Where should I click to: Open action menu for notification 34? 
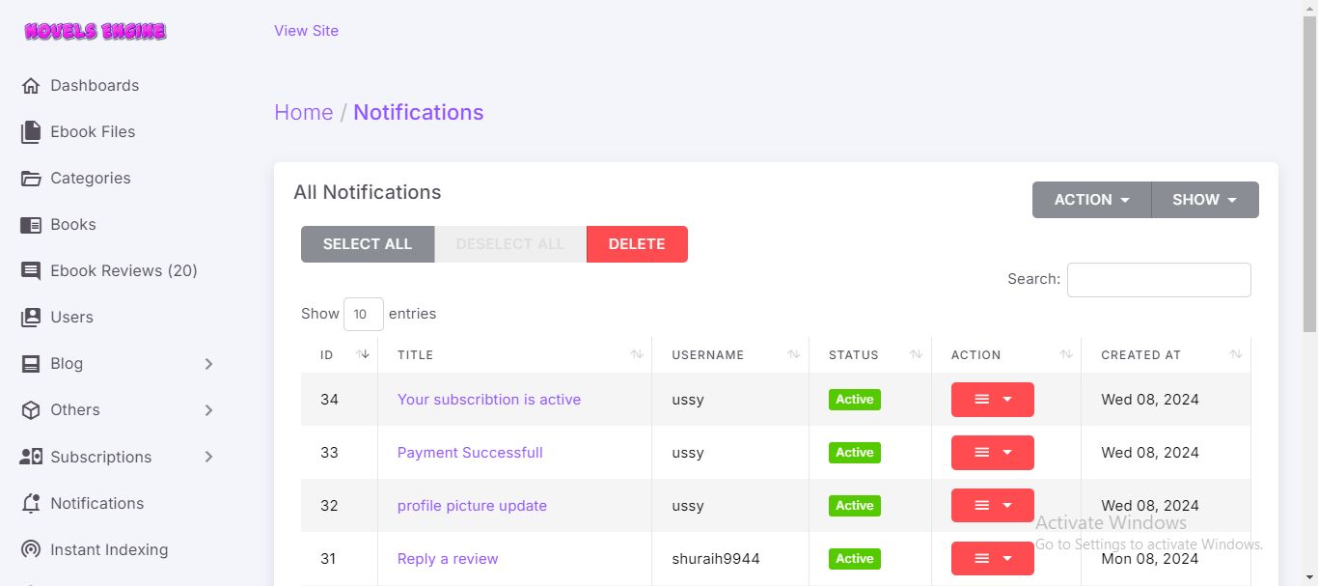coord(992,400)
